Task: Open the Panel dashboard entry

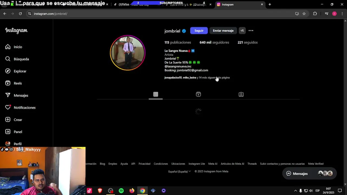Action: tap(14, 132)
